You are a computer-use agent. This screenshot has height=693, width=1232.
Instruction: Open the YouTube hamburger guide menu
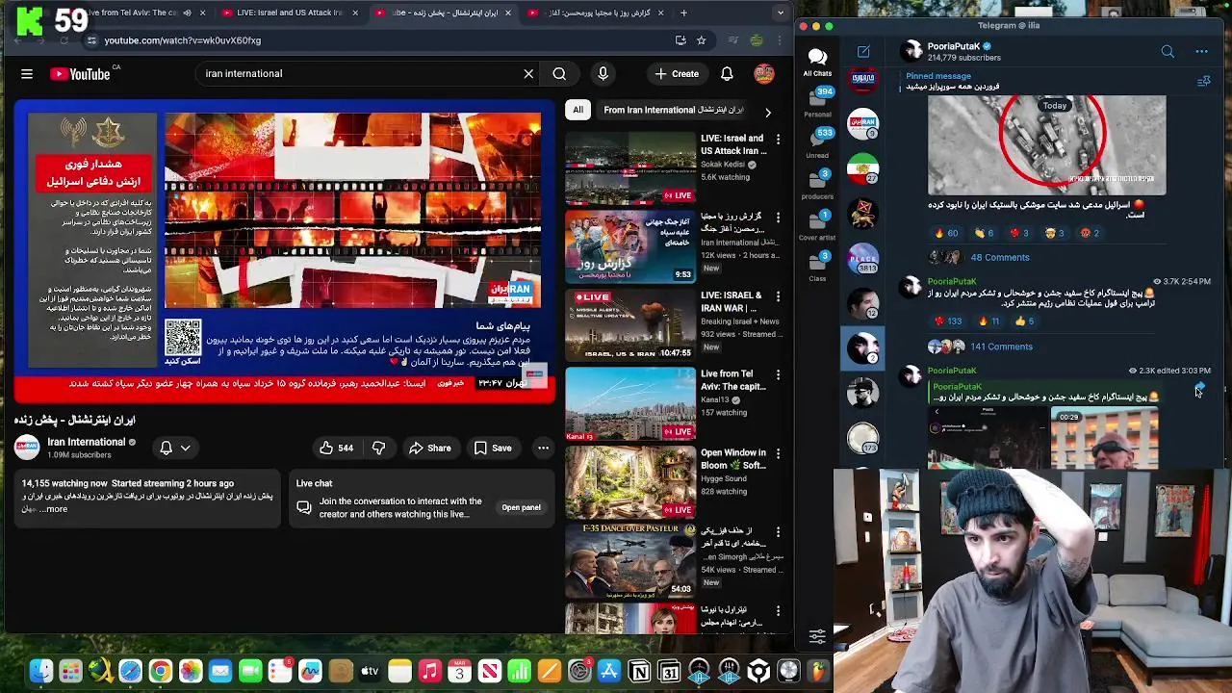(x=27, y=73)
